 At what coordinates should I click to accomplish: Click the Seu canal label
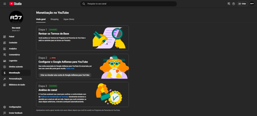tap(16, 28)
